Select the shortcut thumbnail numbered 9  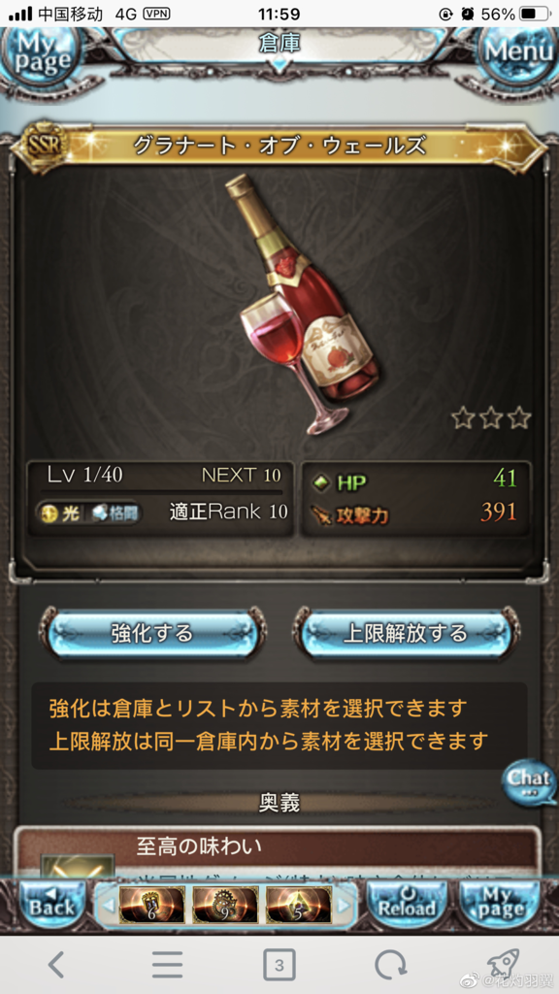click(x=225, y=906)
